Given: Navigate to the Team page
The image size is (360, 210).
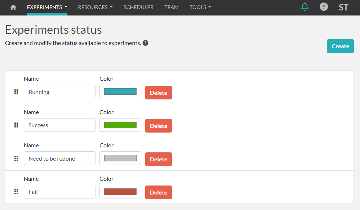Looking at the screenshot, I should tap(172, 7).
